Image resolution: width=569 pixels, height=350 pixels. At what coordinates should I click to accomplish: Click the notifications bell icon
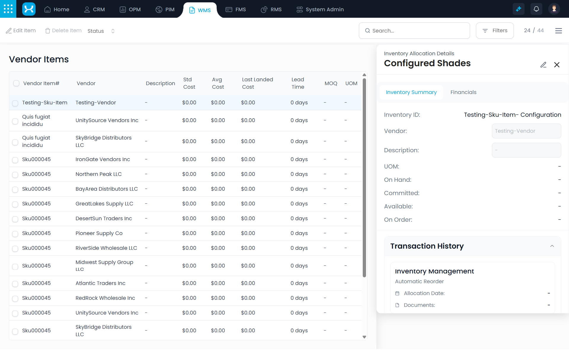point(536,9)
